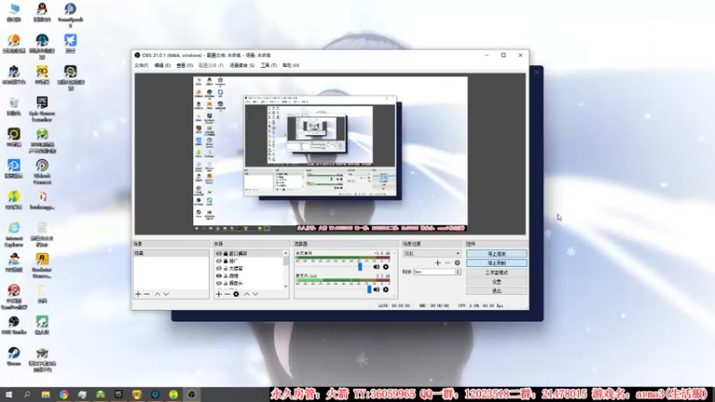Click 工作室模式 Studio Mode button
Image resolution: width=715 pixels, height=402 pixels.
tap(497, 272)
